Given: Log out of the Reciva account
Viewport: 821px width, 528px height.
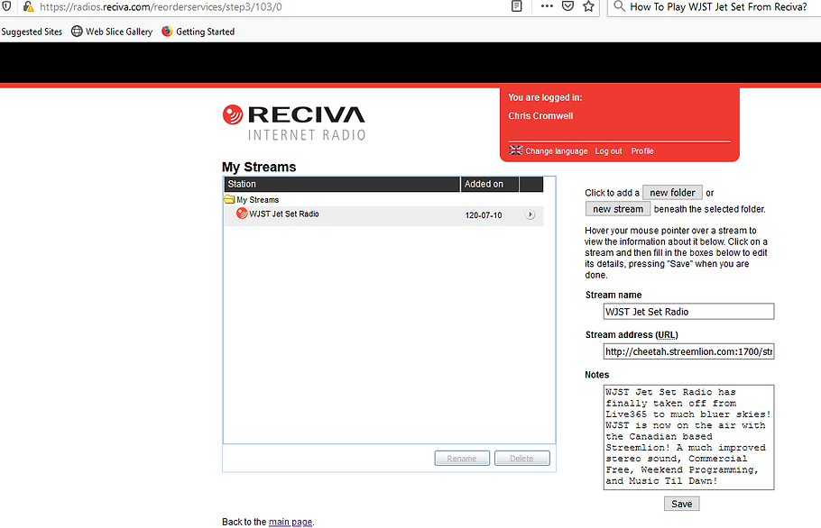Looking at the screenshot, I should point(608,151).
